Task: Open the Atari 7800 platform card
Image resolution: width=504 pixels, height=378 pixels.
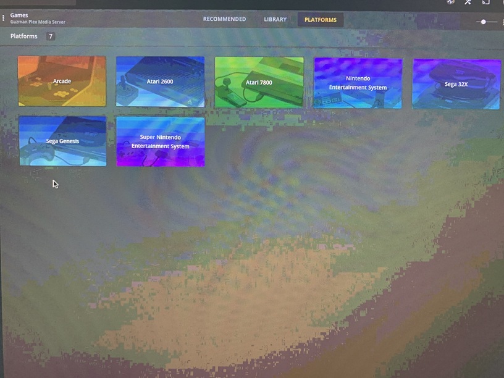Action: [x=259, y=83]
